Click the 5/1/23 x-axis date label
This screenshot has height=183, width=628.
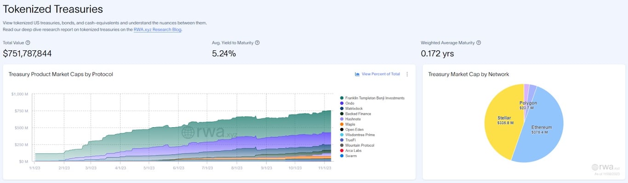[149, 168]
